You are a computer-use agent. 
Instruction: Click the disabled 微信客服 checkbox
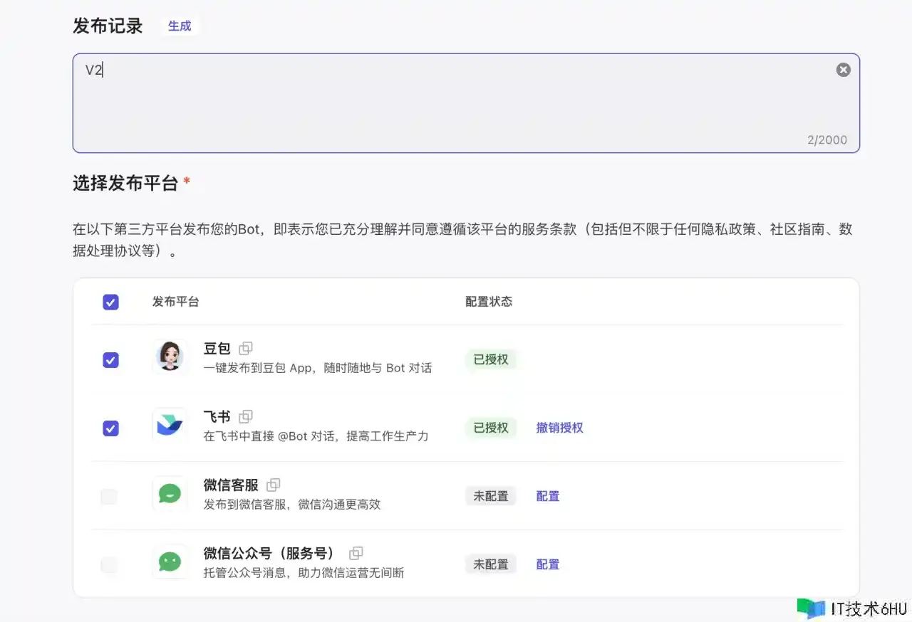(x=109, y=497)
